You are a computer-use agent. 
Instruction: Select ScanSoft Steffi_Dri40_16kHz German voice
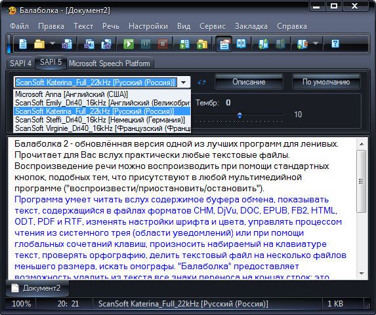point(102,120)
